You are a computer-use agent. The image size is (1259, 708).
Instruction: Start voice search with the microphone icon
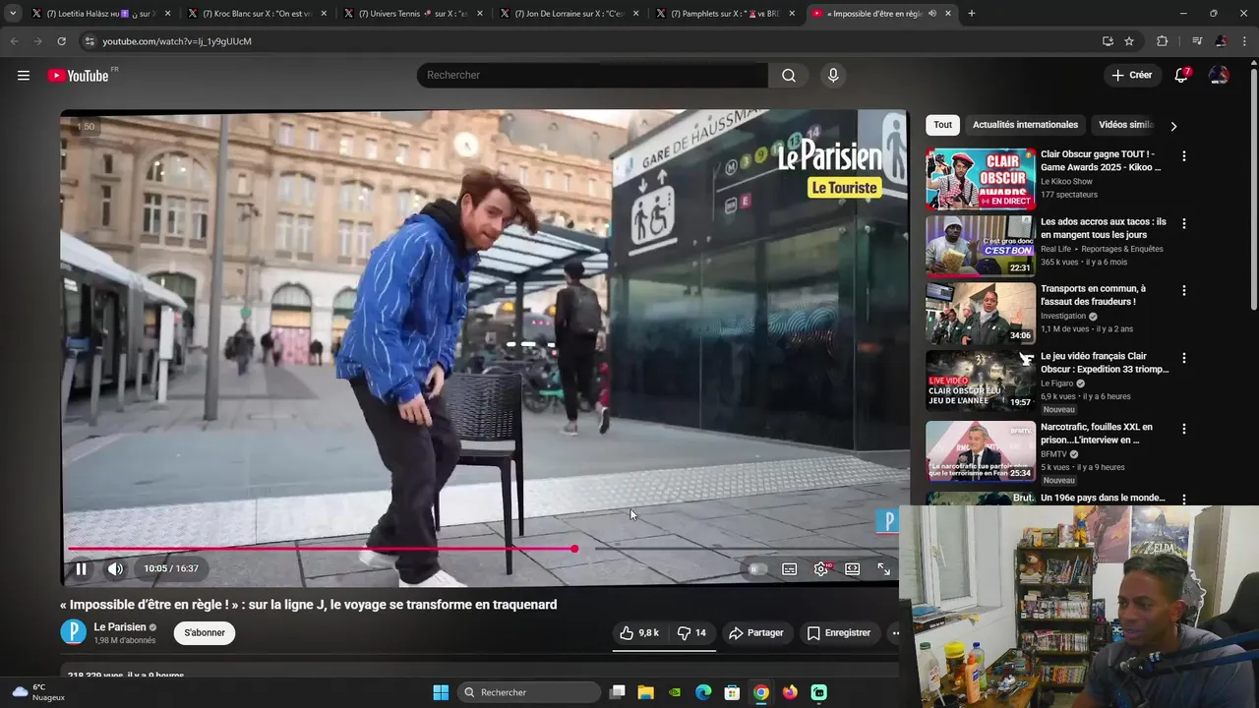(x=833, y=76)
